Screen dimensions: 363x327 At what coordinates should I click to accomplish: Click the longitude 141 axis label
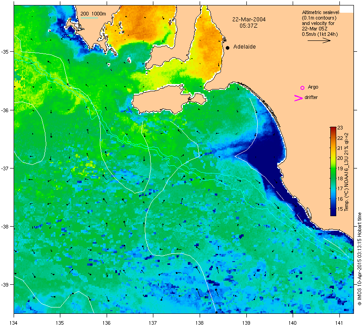pyautogui.click(x=339, y=322)
